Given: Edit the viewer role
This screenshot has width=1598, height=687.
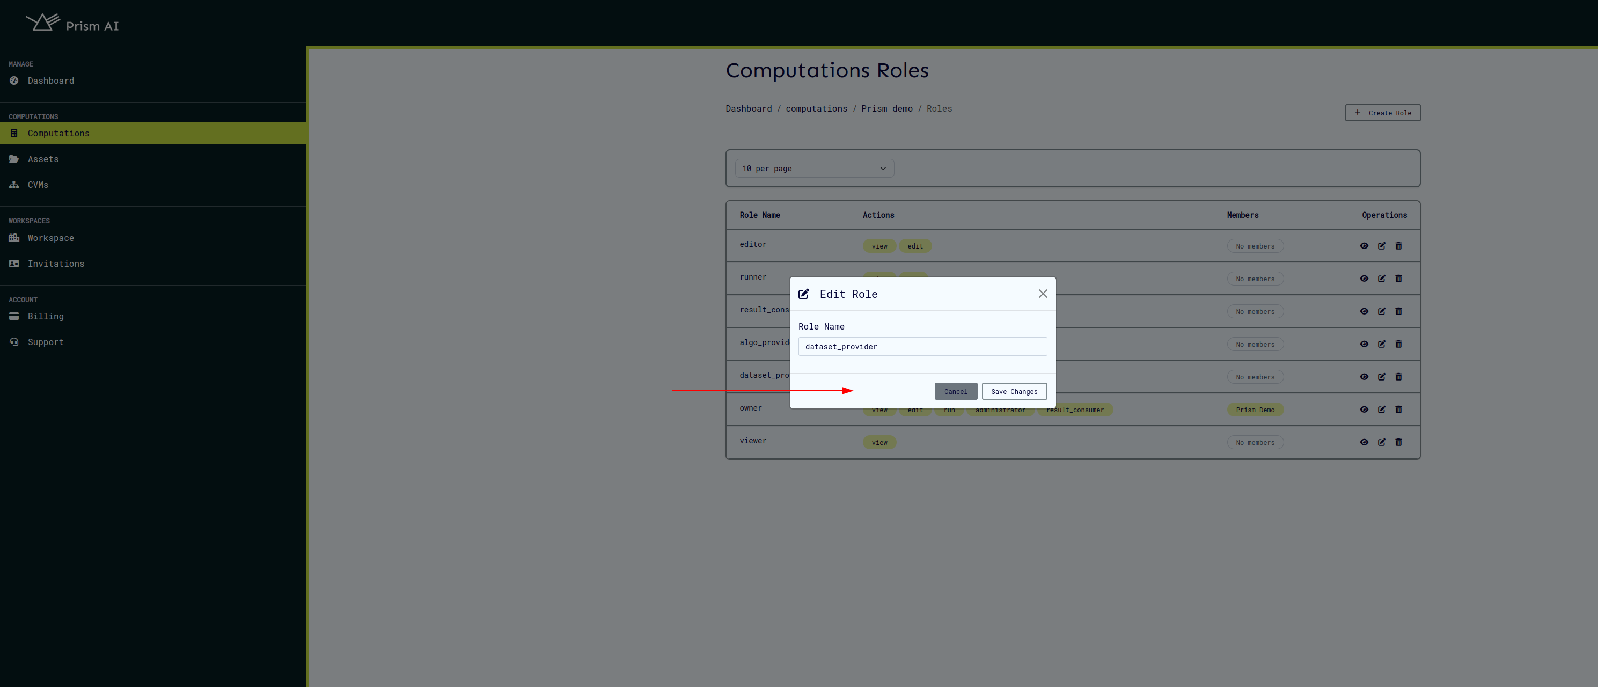Looking at the screenshot, I should pos(1382,442).
